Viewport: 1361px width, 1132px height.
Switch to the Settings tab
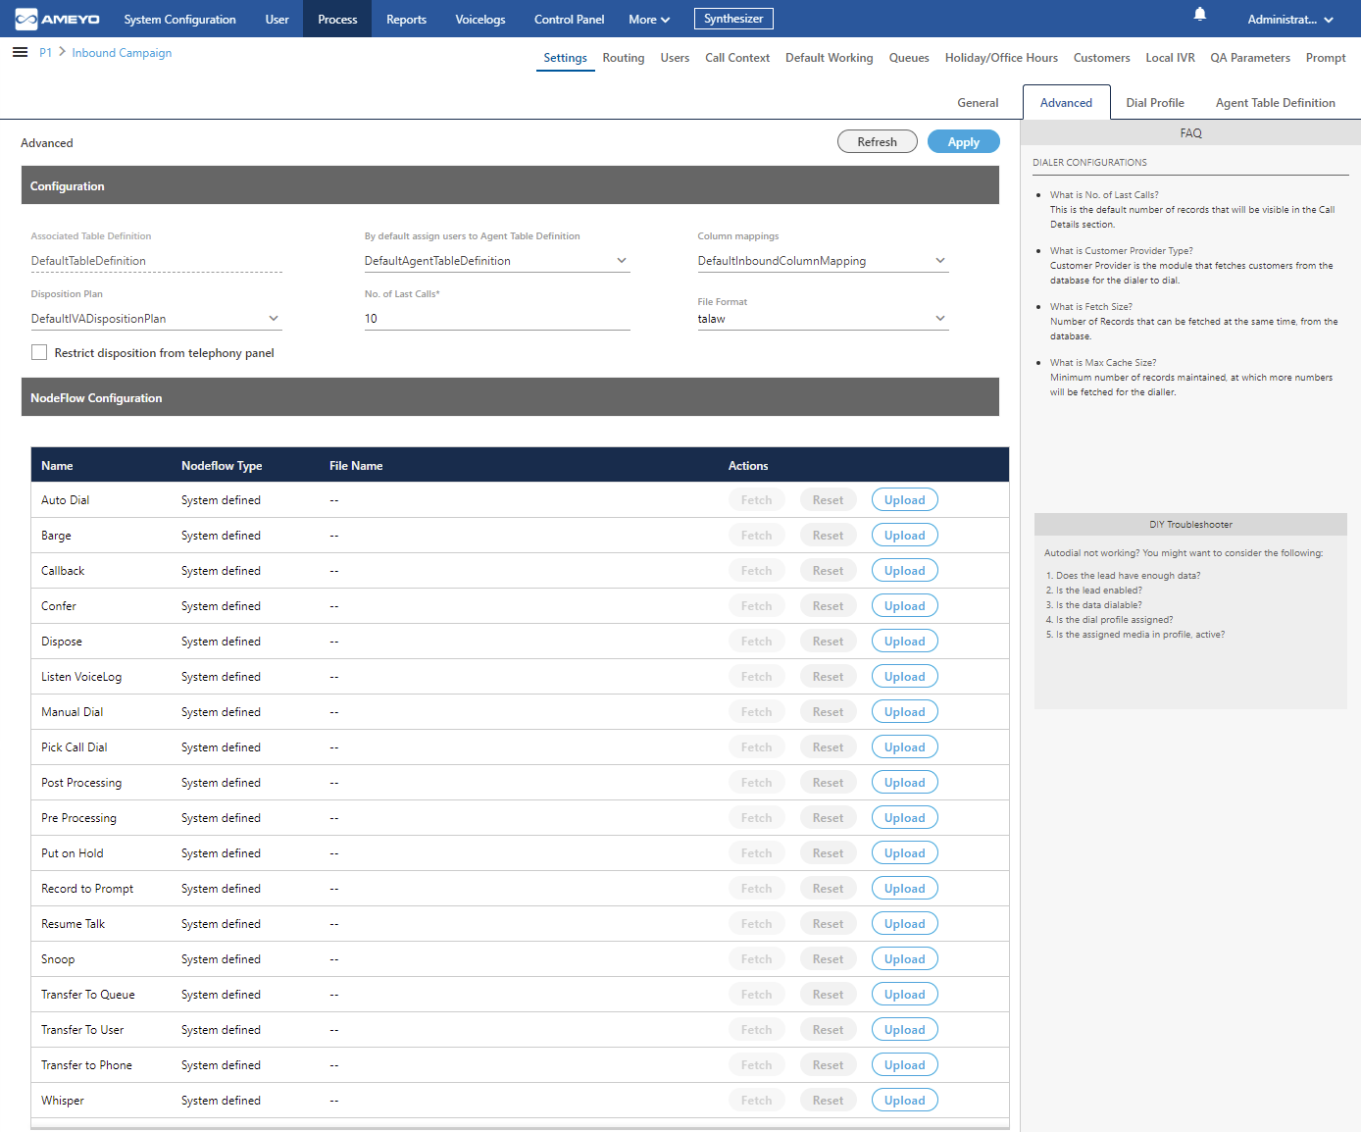566,58
